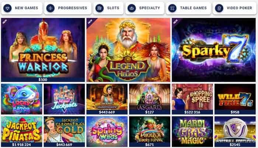258x148 pixels.
Task: Open the Spring Wilds game
Action: point(107,131)
